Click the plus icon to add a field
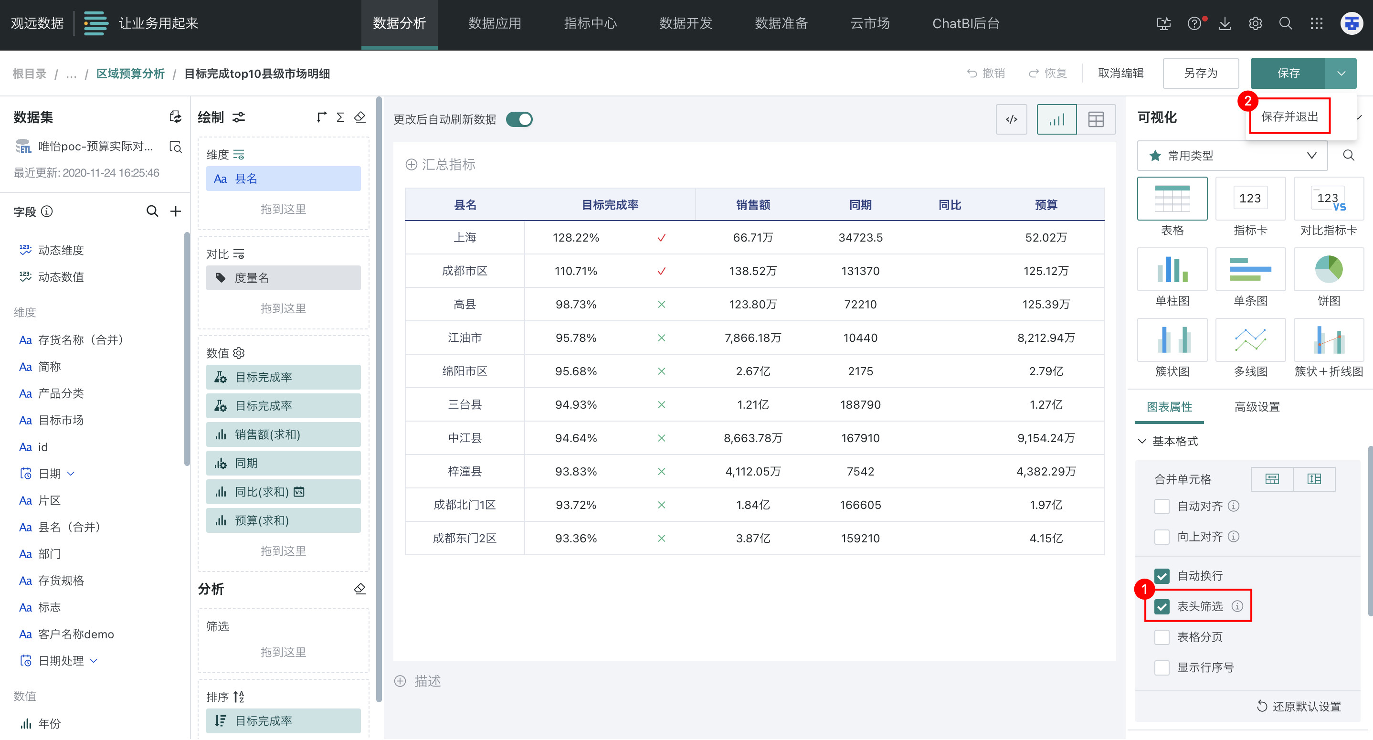This screenshot has width=1373, height=740. [175, 211]
